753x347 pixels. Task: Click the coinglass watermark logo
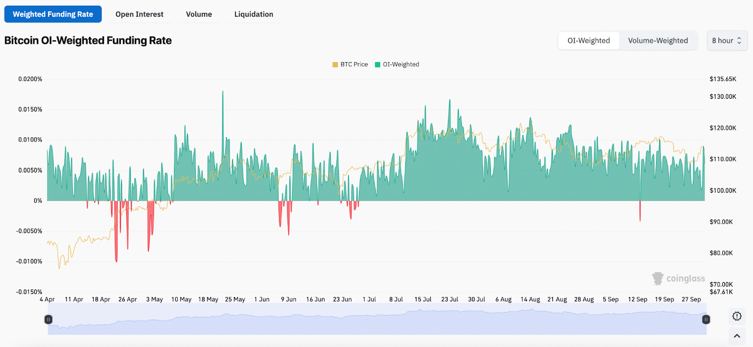(678, 278)
